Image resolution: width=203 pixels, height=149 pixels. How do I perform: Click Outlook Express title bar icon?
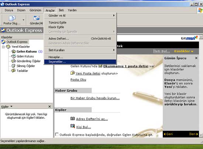(2, 4)
